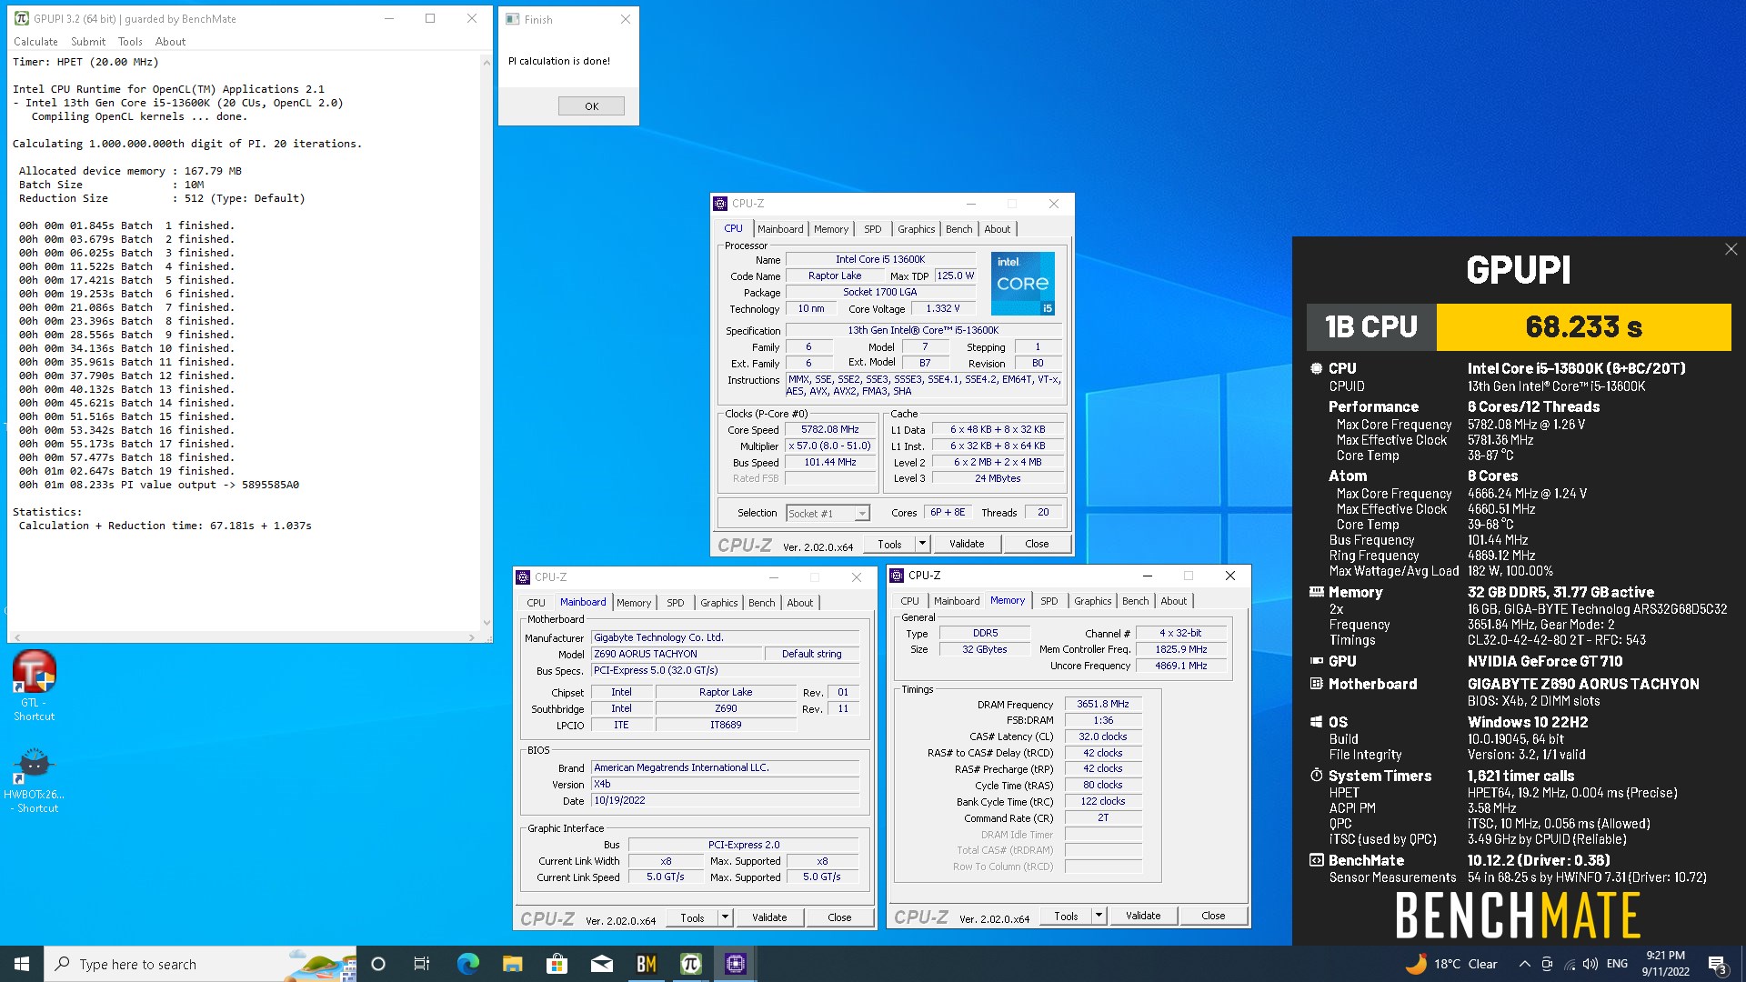Click the CPU section icon in BenchMate panel
The width and height of the screenshot is (1746, 982).
click(1316, 368)
